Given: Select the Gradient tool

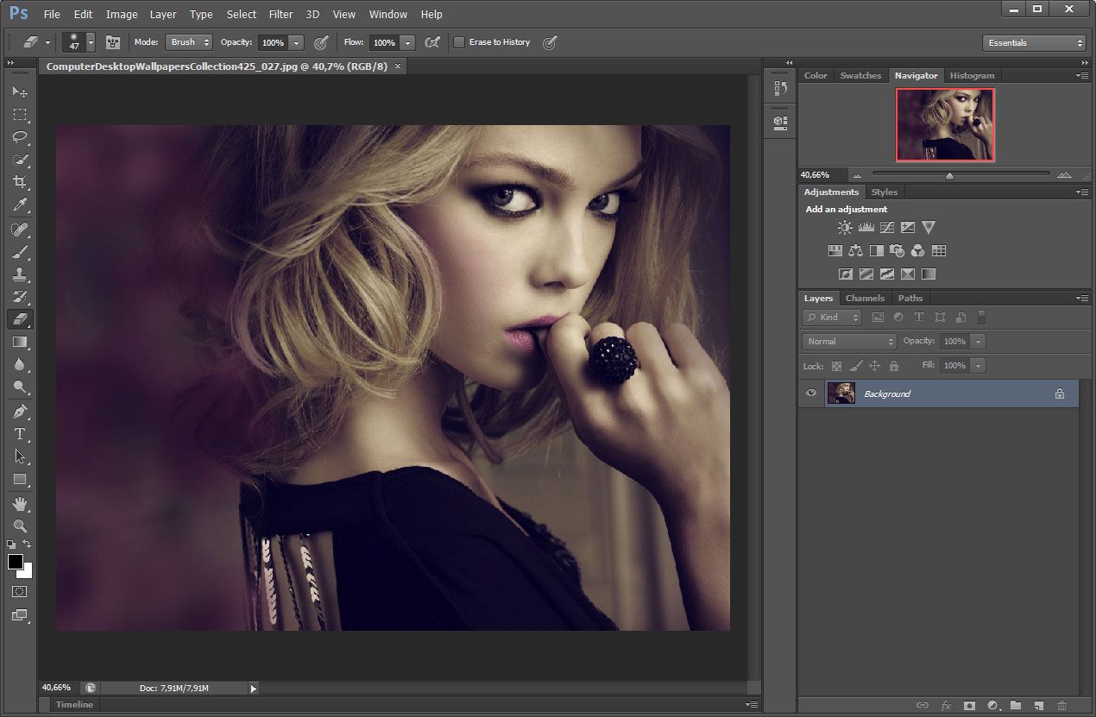Looking at the screenshot, I should click(x=20, y=342).
